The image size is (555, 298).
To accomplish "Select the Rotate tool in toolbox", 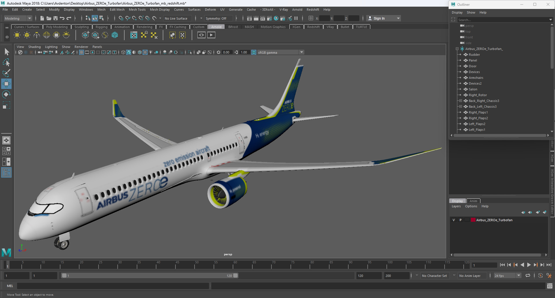I will 6,94.
